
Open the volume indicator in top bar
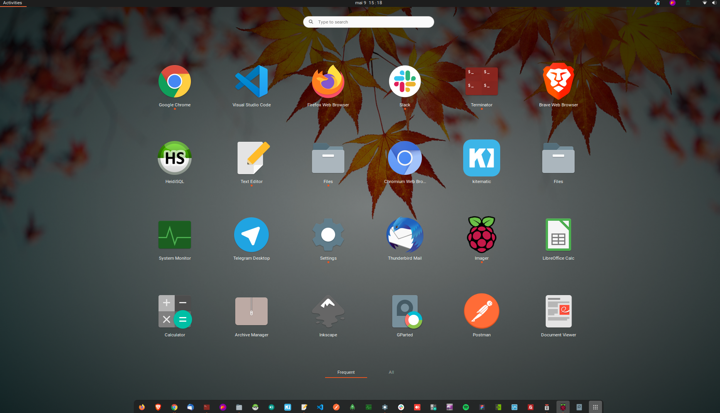(x=714, y=3)
